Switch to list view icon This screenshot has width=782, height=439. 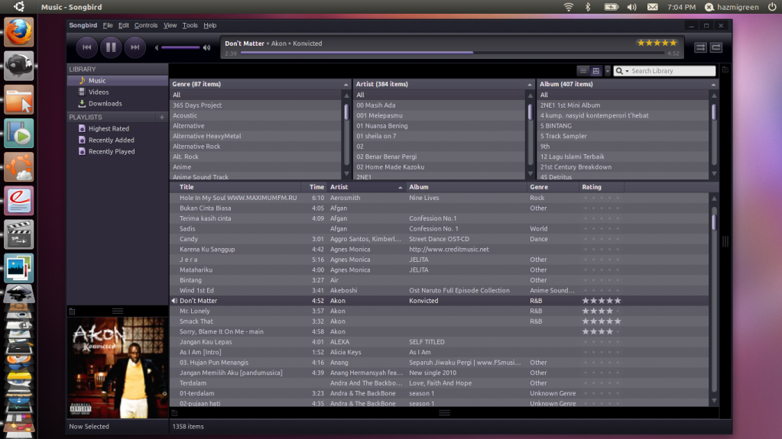point(583,71)
